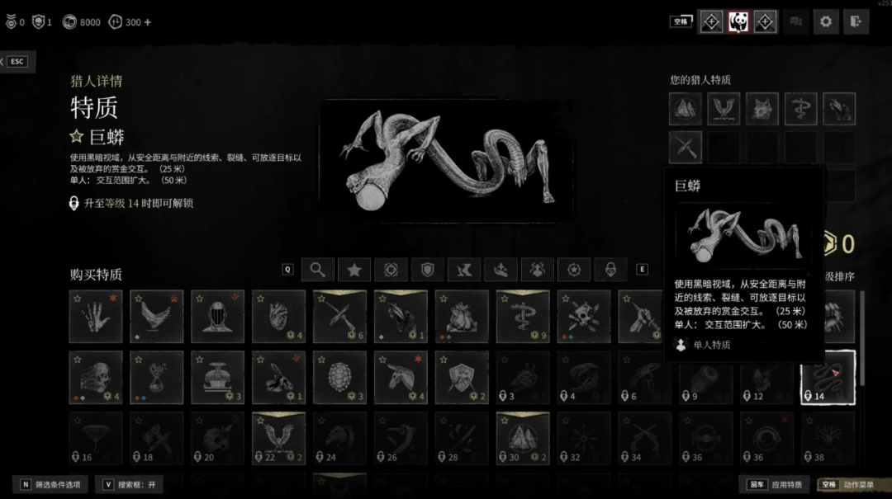Go back with the ESC button
The width and height of the screenshot is (892, 499).
tap(17, 61)
